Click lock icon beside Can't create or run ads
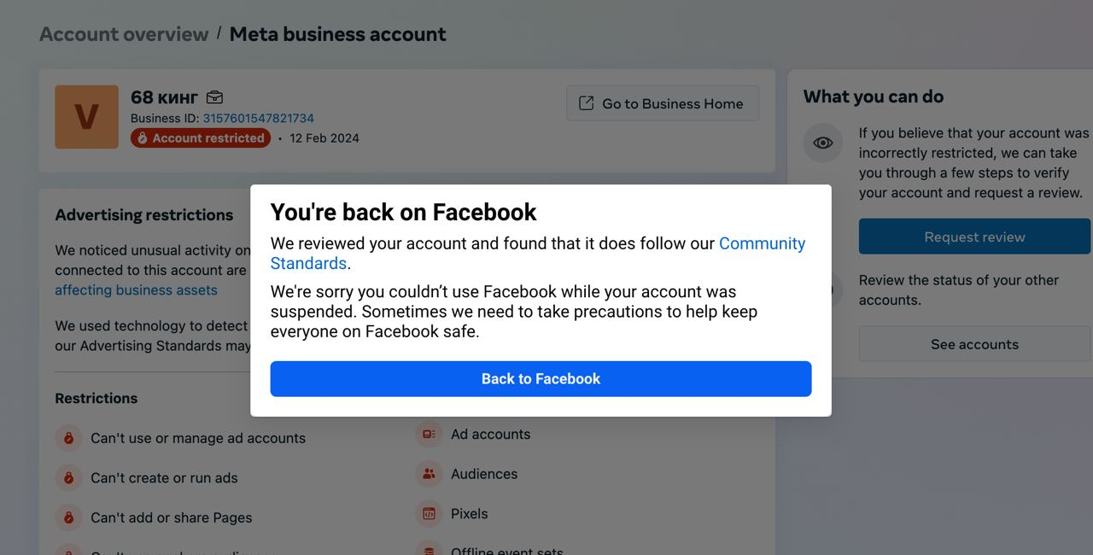Screen dimensions: 1093x555 [x=68, y=478]
